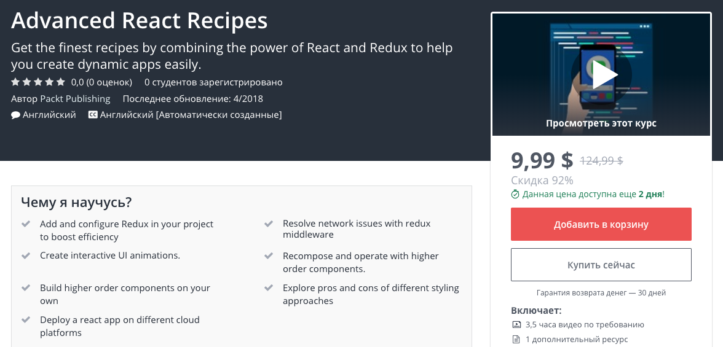This screenshot has height=347, width=723.
Task: Click 'Deploy a react app on different cloud platforms'
Action: click(x=120, y=326)
